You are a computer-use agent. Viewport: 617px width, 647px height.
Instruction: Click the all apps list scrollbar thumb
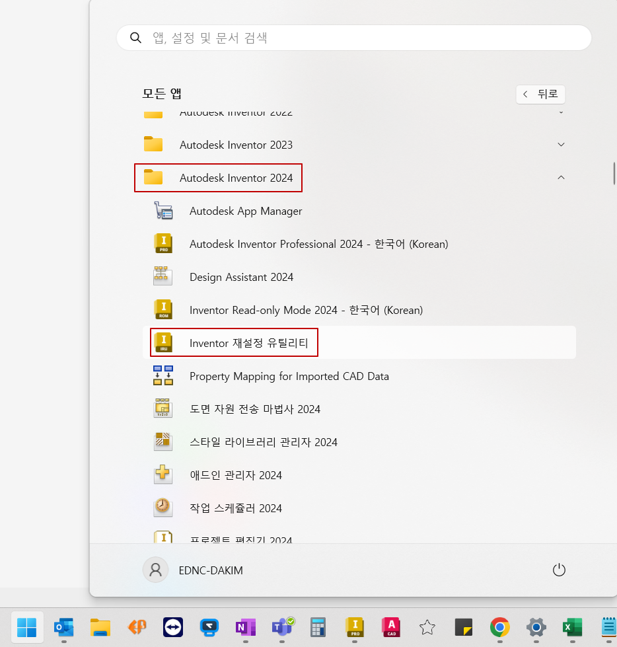(614, 173)
